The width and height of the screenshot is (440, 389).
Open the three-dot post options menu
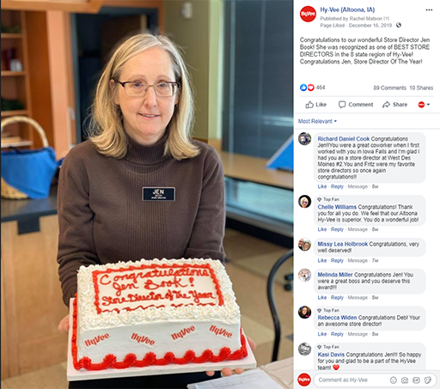(x=429, y=10)
